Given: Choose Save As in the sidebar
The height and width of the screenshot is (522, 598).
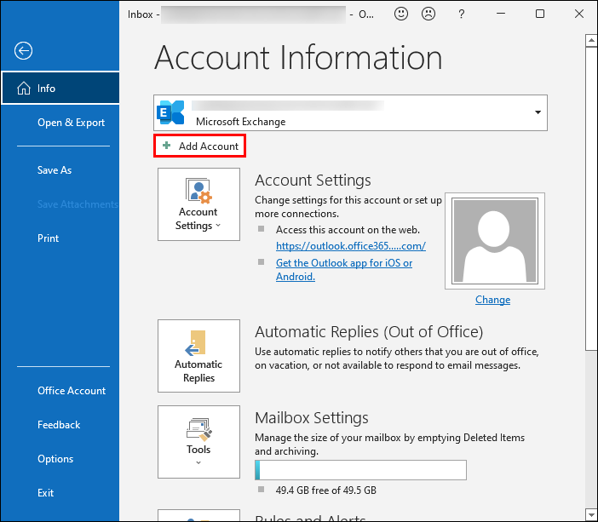Looking at the screenshot, I should pos(55,170).
